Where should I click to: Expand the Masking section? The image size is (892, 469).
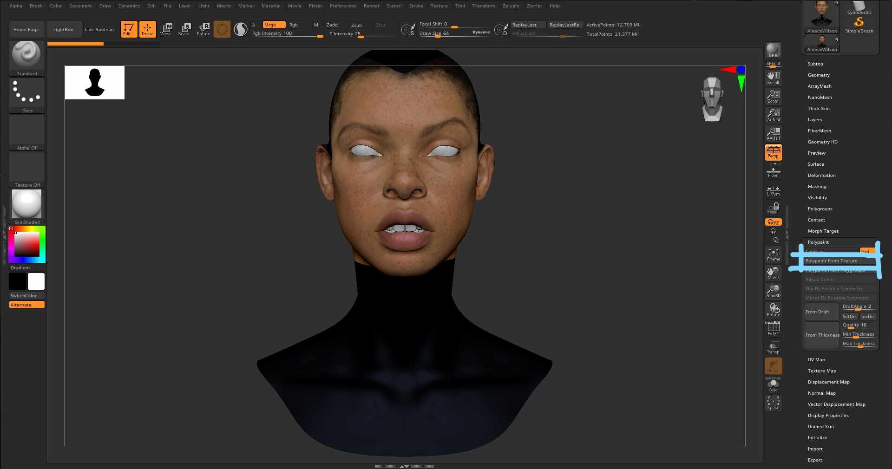click(817, 187)
